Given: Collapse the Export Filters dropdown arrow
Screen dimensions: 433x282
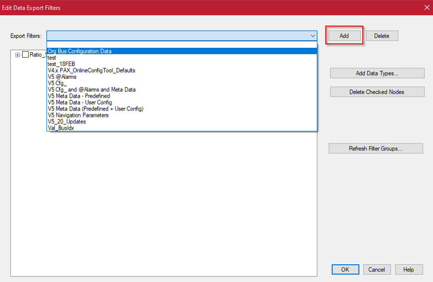Looking at the screenshot, I should pos(313,36).
